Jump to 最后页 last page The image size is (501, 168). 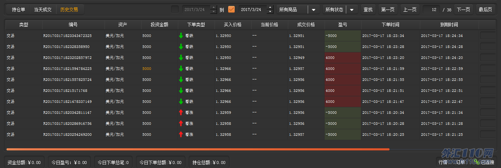coord(485,10)
